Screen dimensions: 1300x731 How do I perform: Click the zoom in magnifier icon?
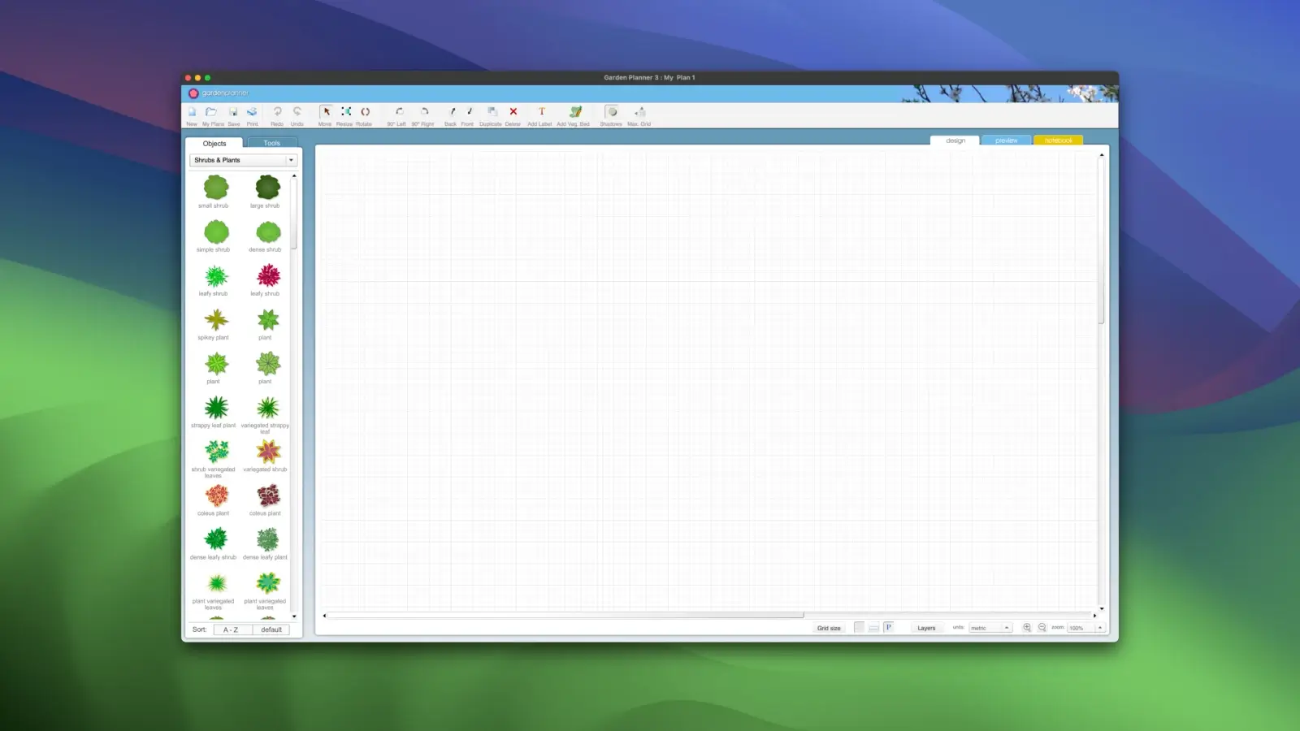(1027, 628)
